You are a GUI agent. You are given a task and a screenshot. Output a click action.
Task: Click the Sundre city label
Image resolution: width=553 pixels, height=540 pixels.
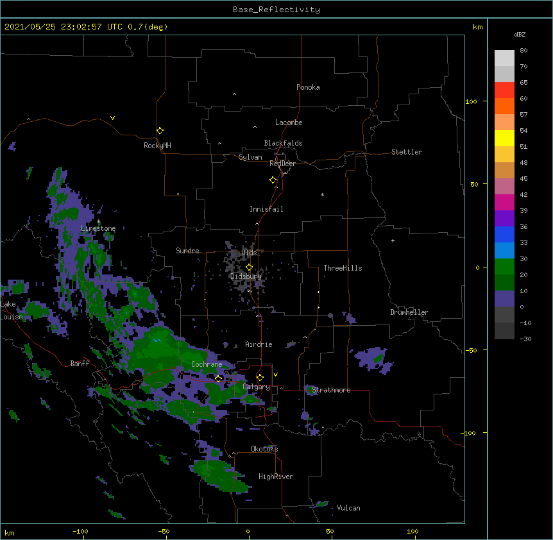click(x=187, y=251)
